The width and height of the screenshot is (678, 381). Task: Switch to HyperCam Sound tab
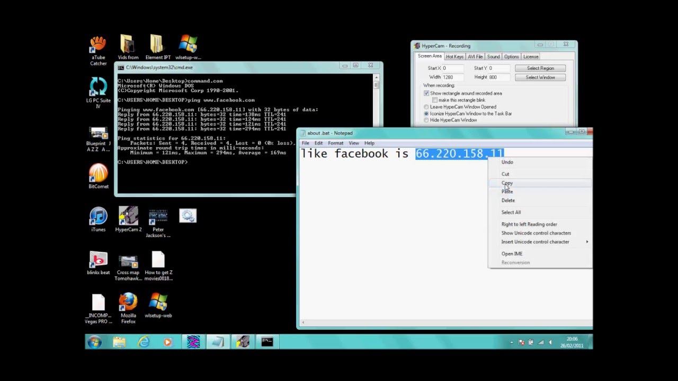point(493,57)
